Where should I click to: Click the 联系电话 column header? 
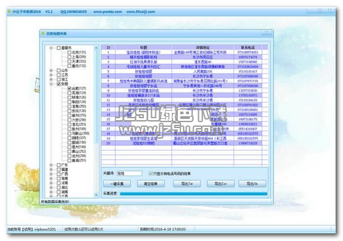pos(248,48)
